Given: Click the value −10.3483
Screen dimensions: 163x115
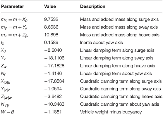Looking at the screenshot, I should tap(54, 104).
